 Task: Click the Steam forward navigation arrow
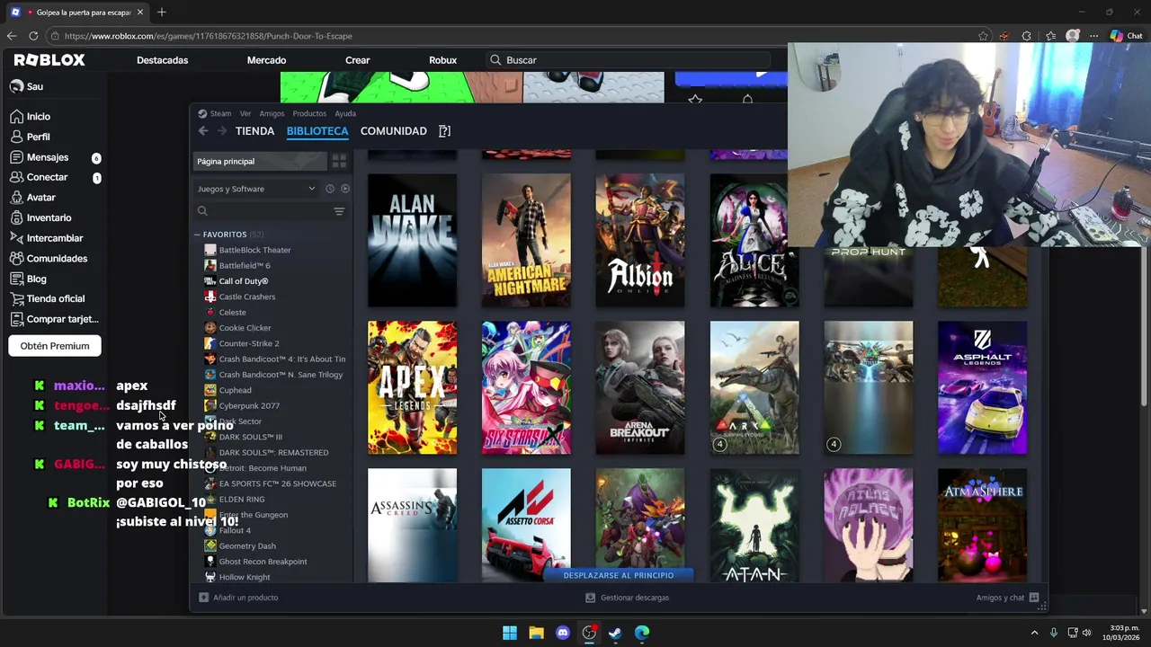pos(222,131)
